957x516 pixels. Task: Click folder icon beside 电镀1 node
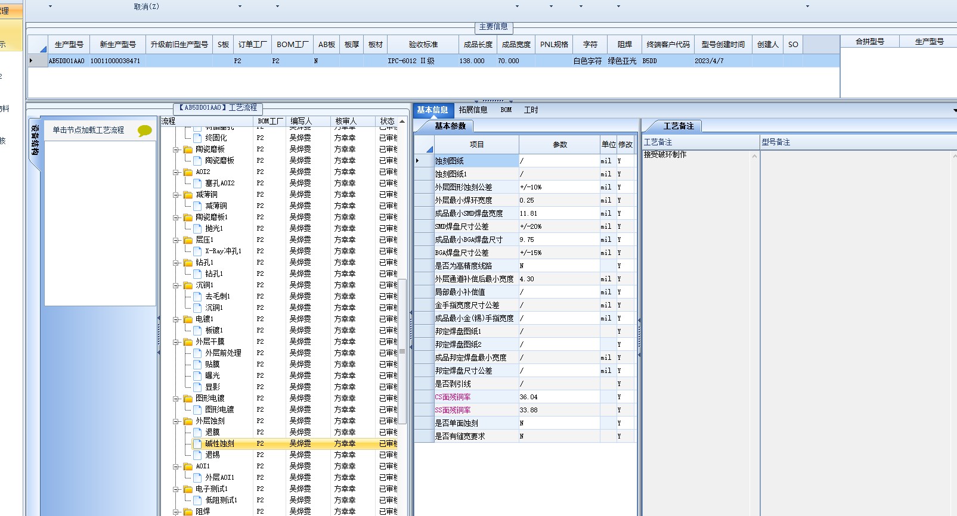tap(188, 319)
